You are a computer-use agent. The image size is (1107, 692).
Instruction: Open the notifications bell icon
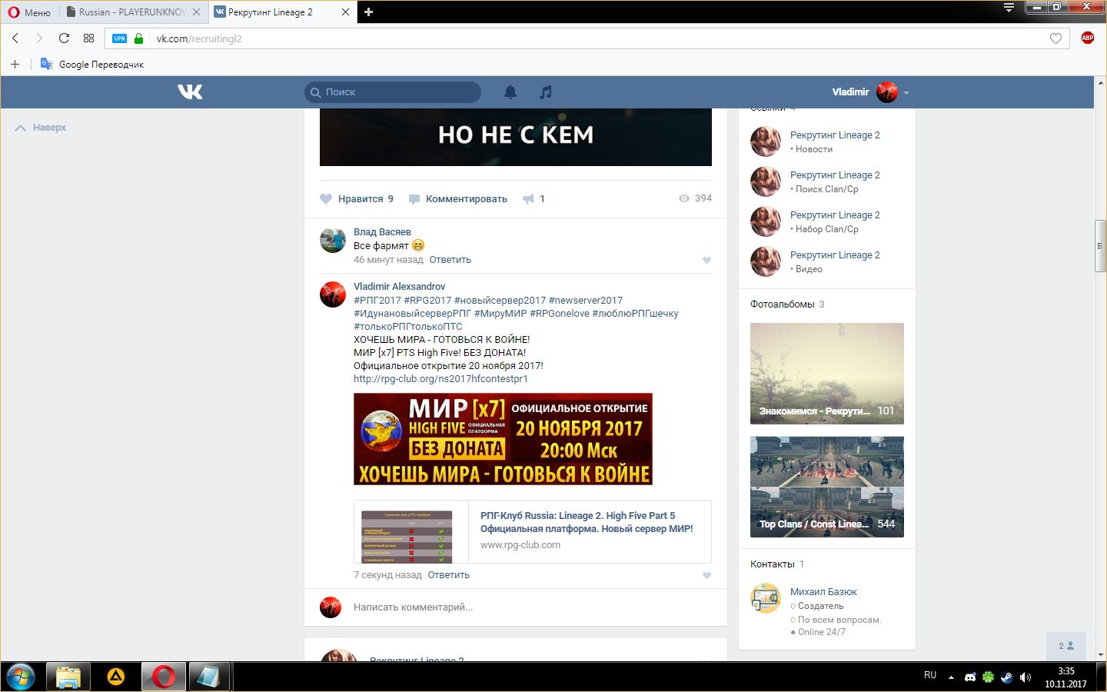(510, 92)
